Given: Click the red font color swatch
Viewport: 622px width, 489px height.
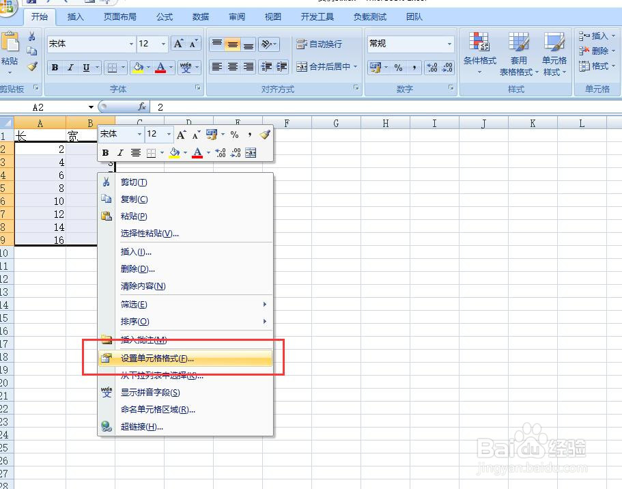Looking at the screenshot, I should pos(161,72).
